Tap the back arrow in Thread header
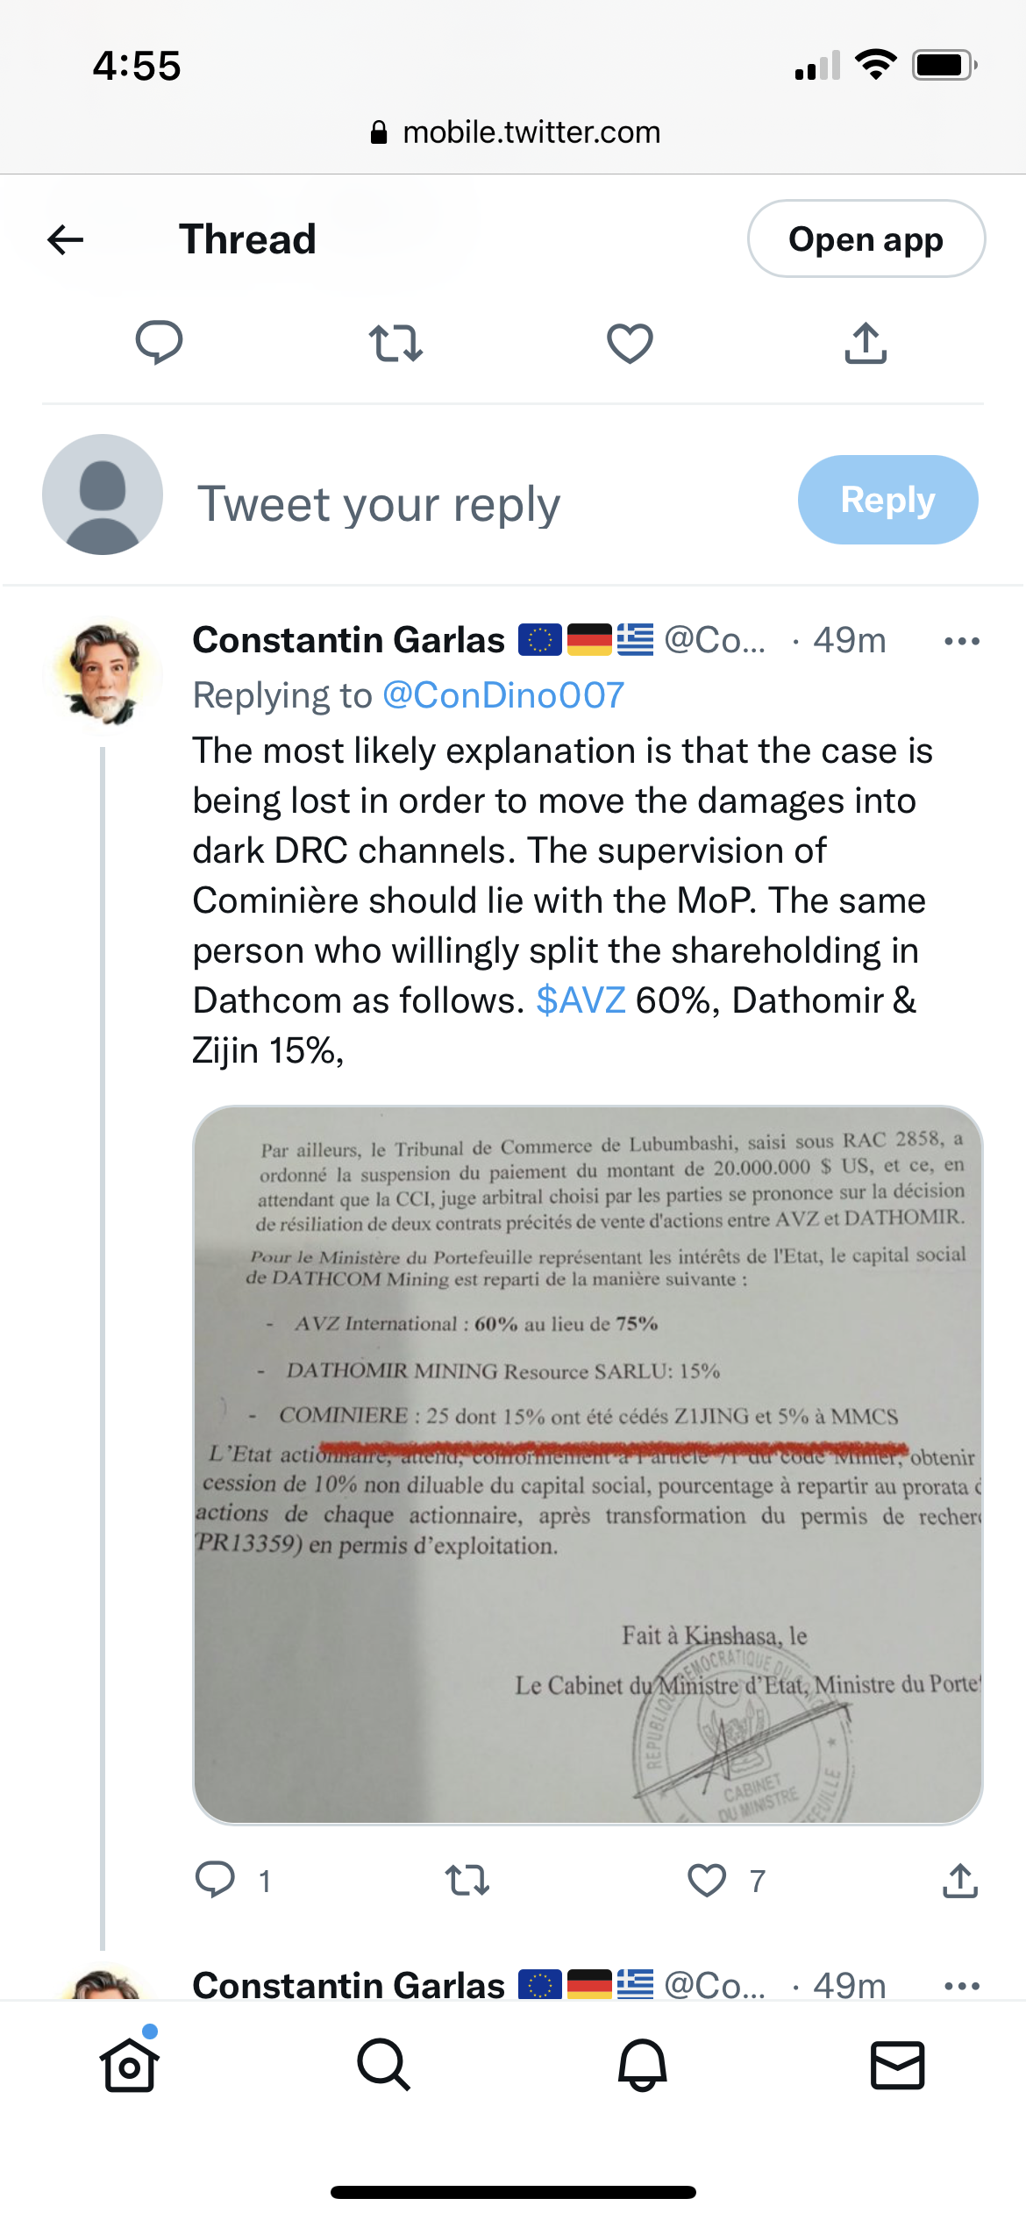Viewport: 1026px width, 2220px height. (x=66, y=239)
